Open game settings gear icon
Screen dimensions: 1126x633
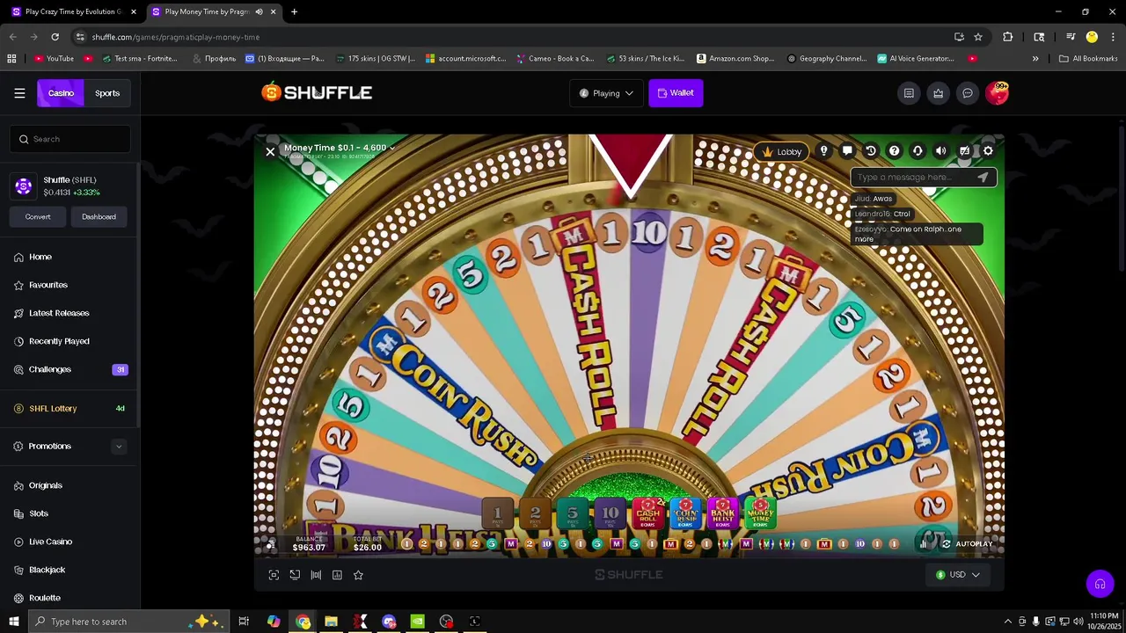click(988, 151)
